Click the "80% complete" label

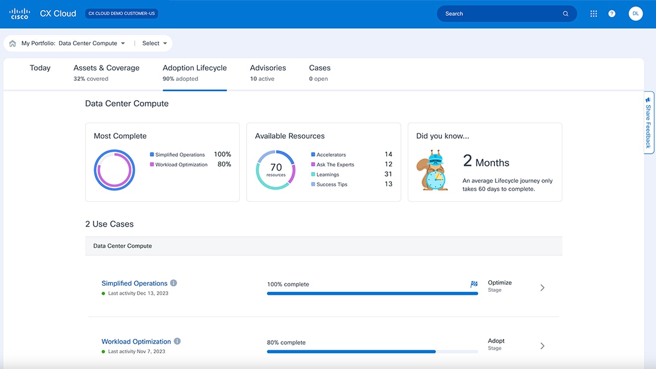point(286,342)
